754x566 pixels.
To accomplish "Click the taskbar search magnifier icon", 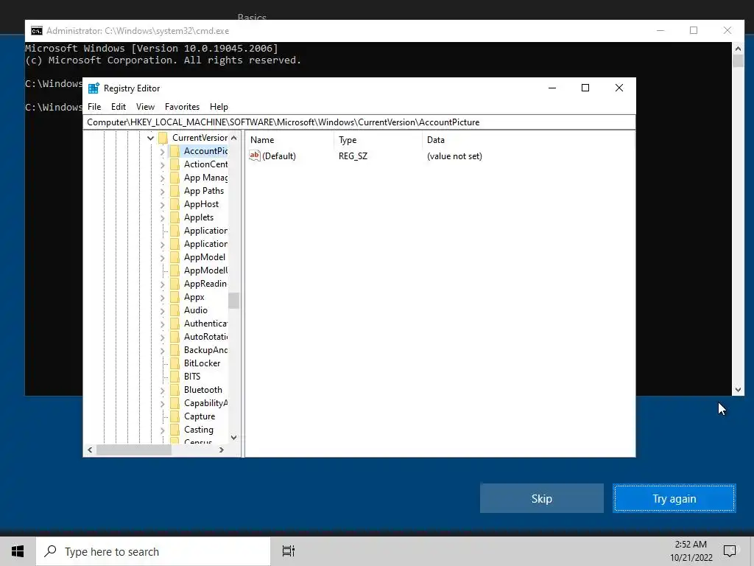I will pos(50,551).
